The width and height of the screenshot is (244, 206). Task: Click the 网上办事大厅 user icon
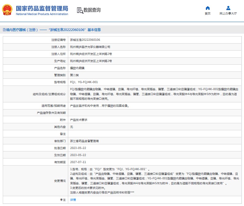click(x=228, y=8)
